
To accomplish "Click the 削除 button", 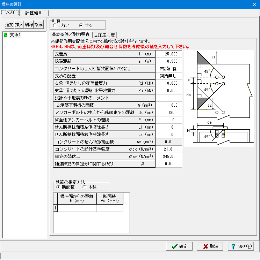I will point(29,24).
